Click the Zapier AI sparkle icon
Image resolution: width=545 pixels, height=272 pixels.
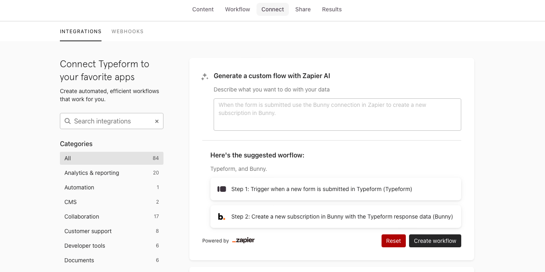[x=204, y=76]
